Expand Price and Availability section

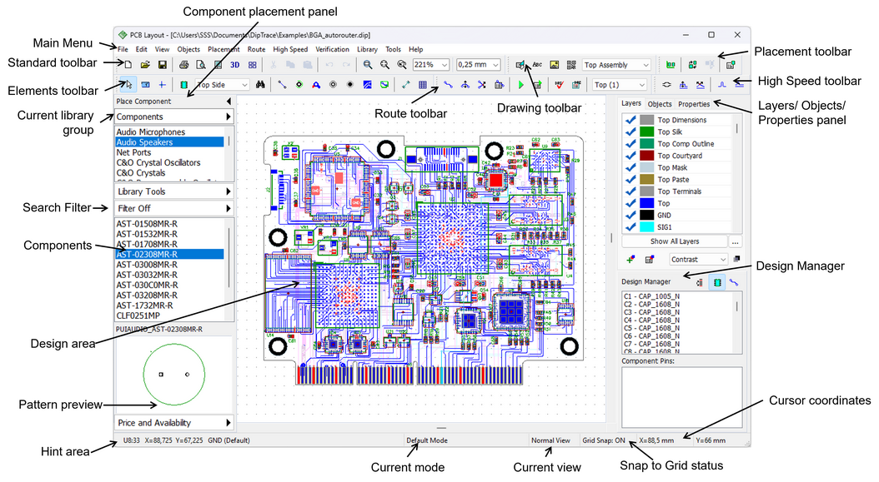click(x=173, y=423)
